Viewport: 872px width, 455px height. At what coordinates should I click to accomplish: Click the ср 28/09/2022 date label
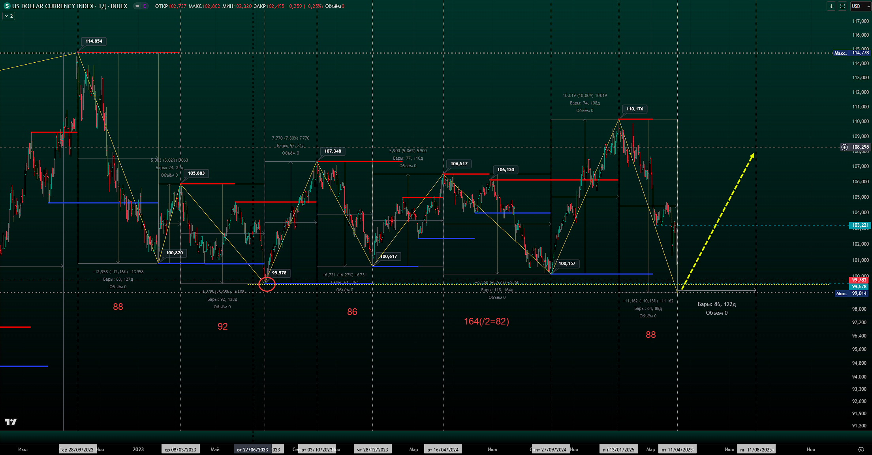78,449
